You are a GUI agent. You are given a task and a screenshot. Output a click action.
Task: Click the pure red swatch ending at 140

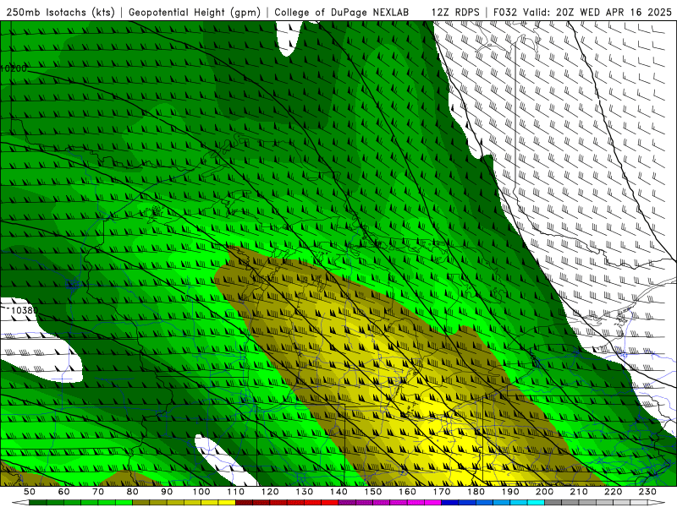click(x=330, y=502)
